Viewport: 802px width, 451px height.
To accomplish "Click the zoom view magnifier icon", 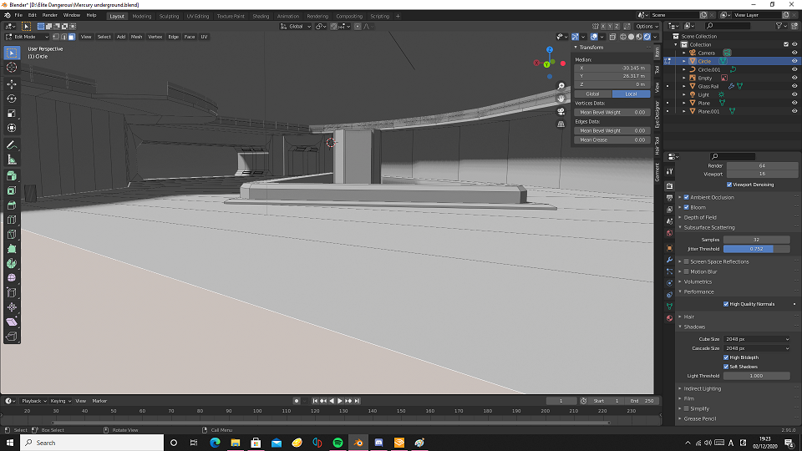I will coord(561,86).
